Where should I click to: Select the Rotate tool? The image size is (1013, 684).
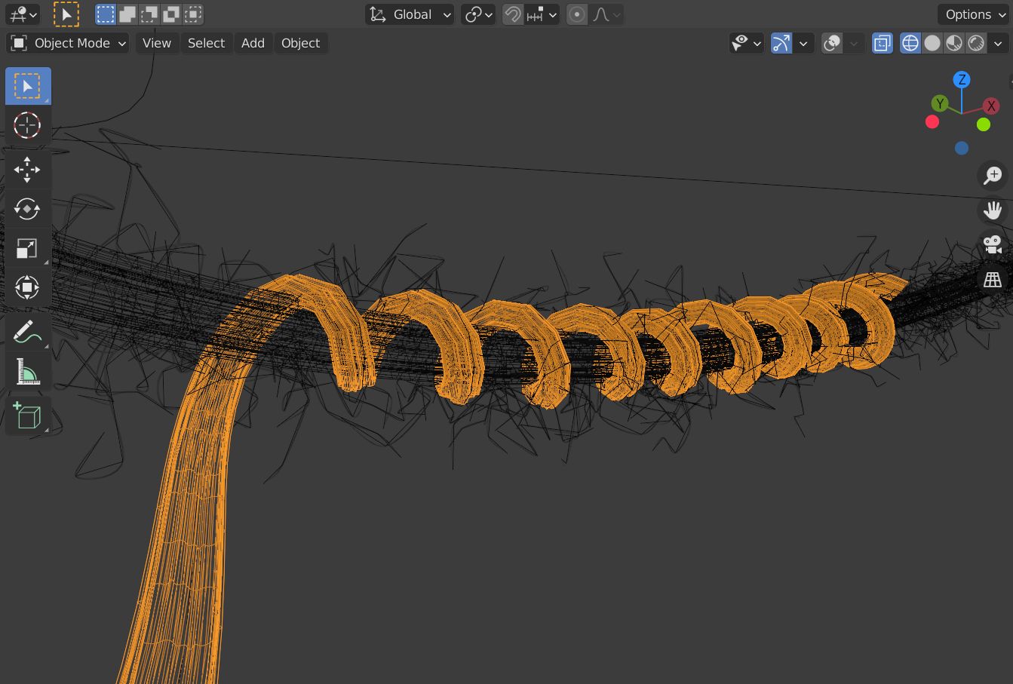[27, 209]
